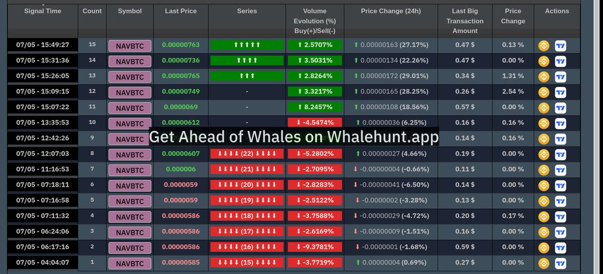
Task: Click TradingView icon in the 04:04:07 row
Action: point(560,263)
